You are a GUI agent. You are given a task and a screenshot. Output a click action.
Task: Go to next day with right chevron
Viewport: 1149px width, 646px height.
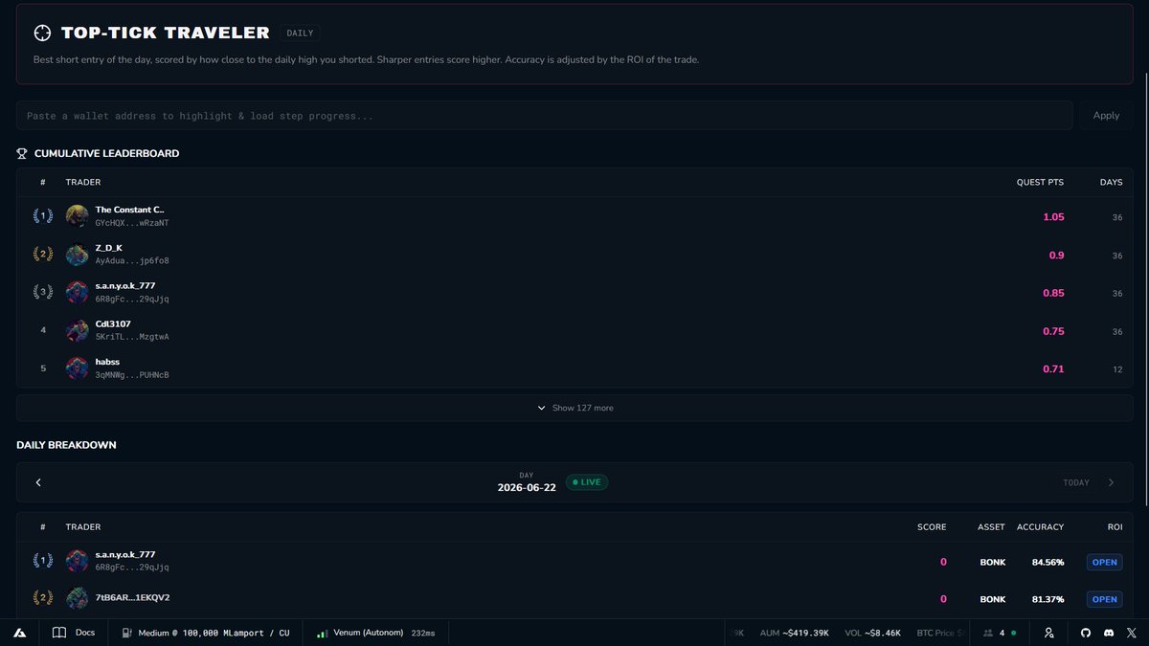[x=1111, y=482]
